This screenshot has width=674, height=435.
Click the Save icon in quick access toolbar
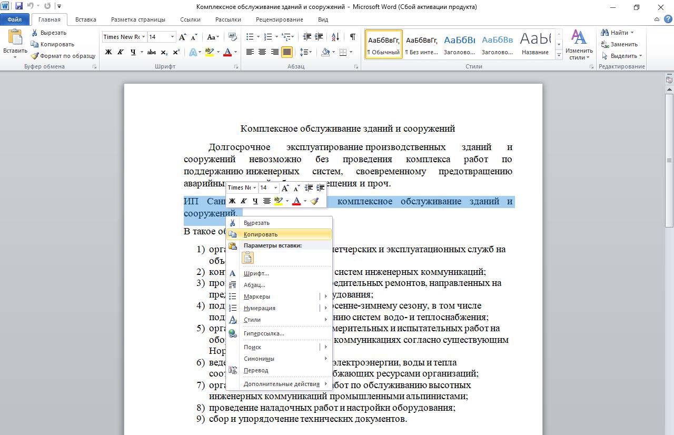(x=19, y=6)
